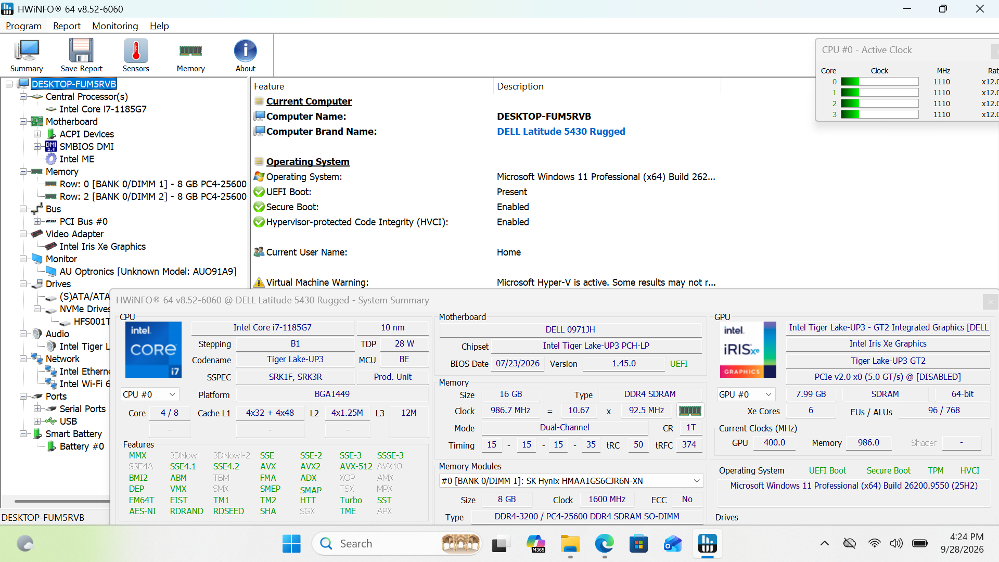Open File Explorer from taskbar
The height and width of the screenshot is (562, 999).
point(570,543)
